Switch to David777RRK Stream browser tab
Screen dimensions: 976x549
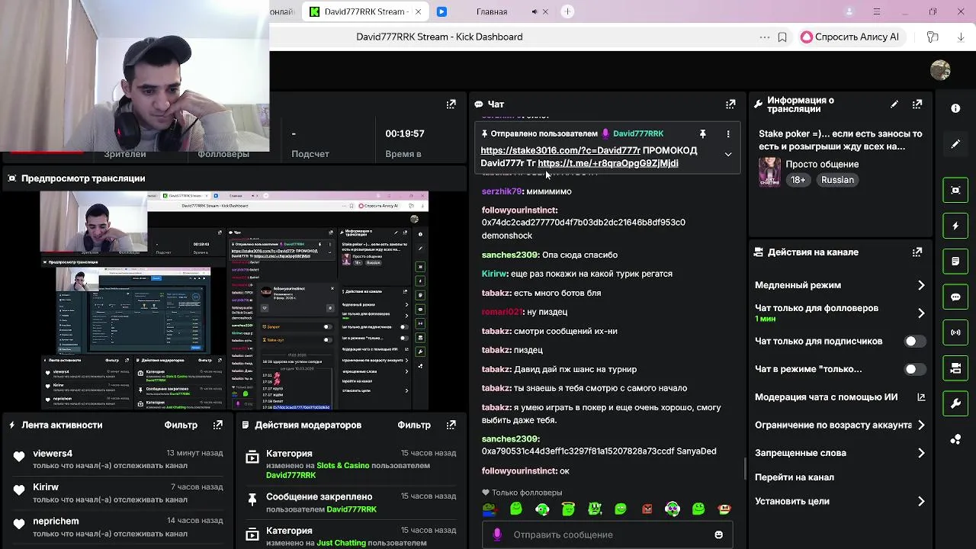tap(364, 11)
